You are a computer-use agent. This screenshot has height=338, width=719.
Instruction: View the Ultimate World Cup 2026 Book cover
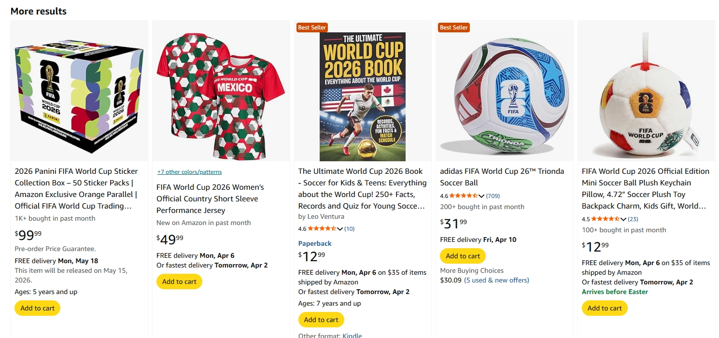tap(362, 97)
